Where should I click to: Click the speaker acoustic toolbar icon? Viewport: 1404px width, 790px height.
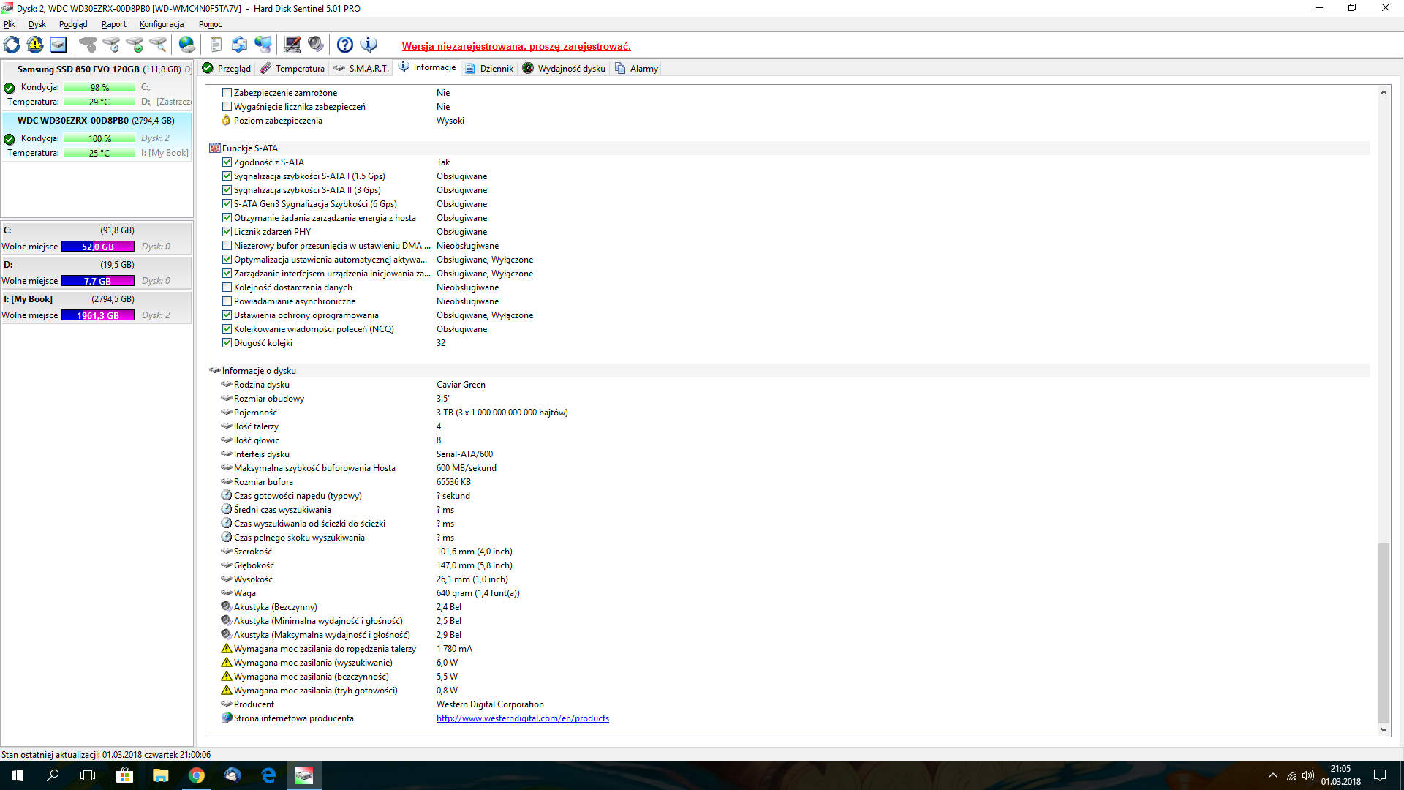click(x=316, y=45)
